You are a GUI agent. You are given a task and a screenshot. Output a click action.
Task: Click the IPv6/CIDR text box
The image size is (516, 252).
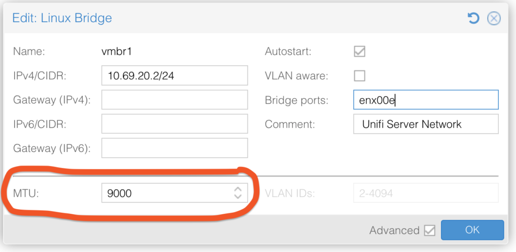174,124
